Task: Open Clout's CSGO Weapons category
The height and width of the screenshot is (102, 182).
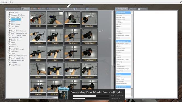Action: coord(18,31)
